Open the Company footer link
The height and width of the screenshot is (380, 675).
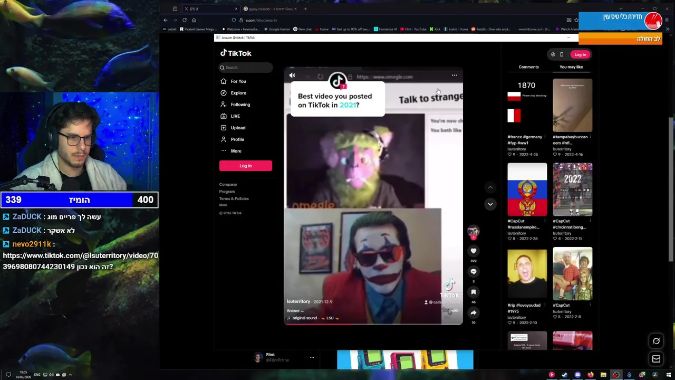click(228, 184)
